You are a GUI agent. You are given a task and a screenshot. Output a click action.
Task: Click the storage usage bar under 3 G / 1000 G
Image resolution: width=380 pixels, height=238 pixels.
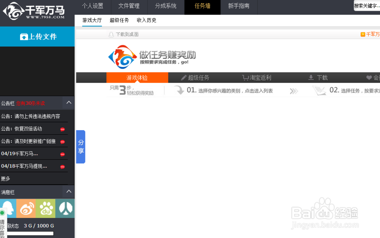point(30,233)
